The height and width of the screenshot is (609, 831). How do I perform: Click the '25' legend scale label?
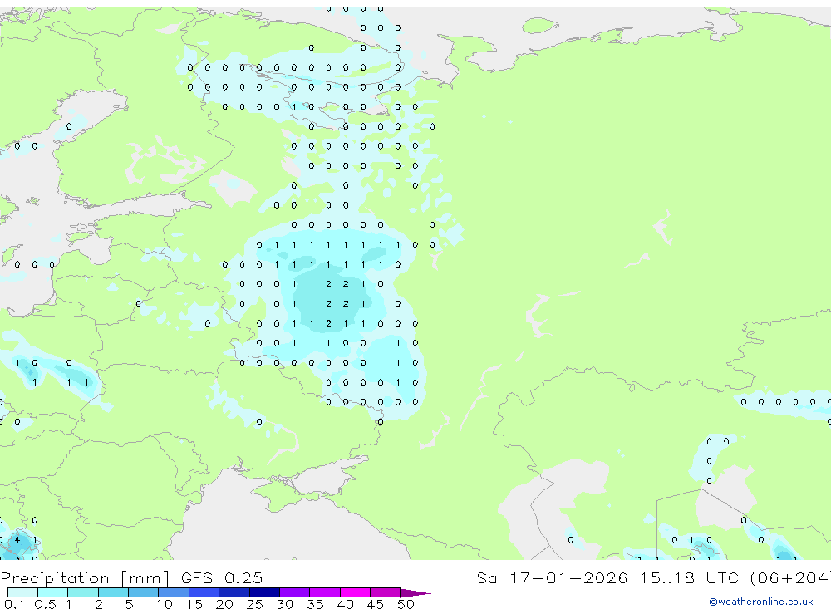pyautogui.click(x=254, y=604)
